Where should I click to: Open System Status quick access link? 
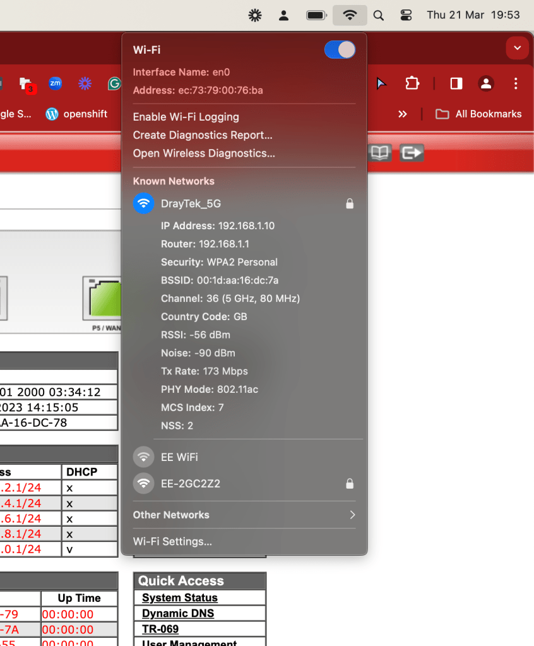[179, 598]
